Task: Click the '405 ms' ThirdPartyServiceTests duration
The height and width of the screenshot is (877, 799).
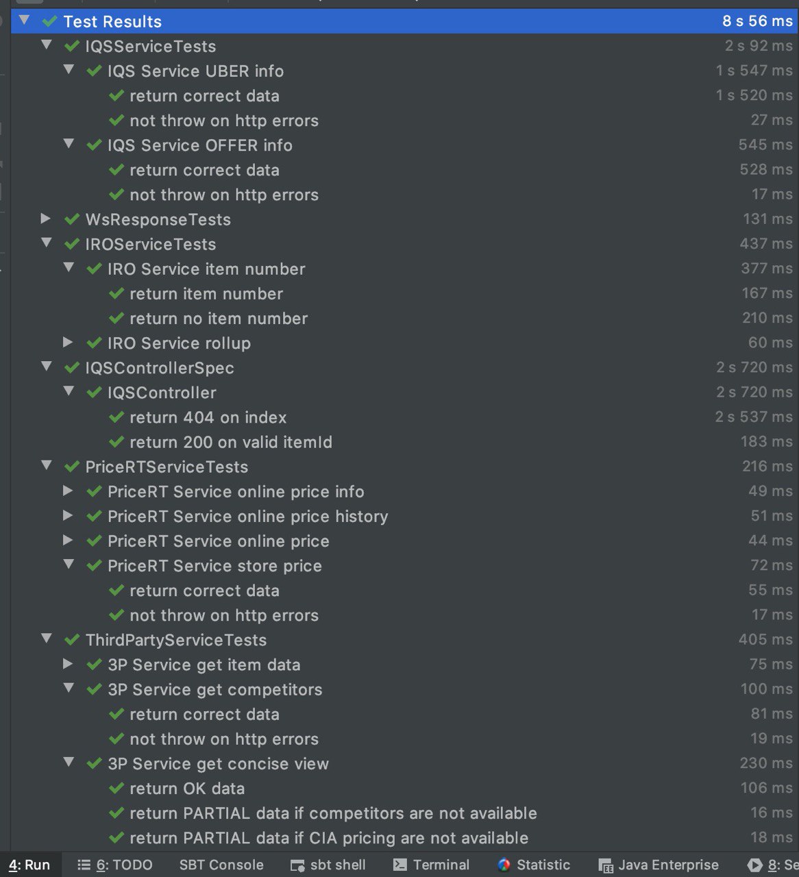Action: [x=765, y=639]
